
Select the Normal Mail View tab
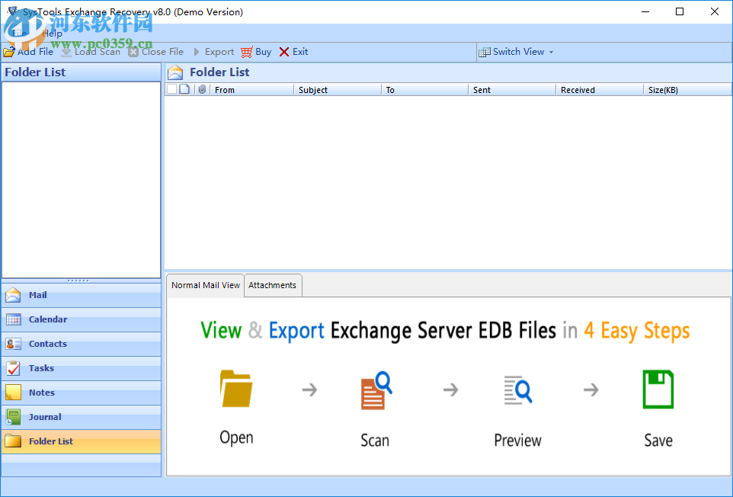click(x=205, y=285)
